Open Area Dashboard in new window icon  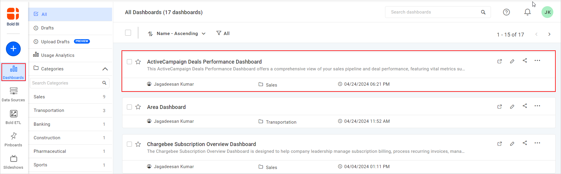pos(499,107)
